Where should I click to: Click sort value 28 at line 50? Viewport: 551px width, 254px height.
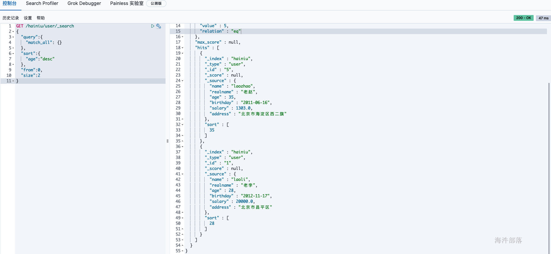point(212,223)
